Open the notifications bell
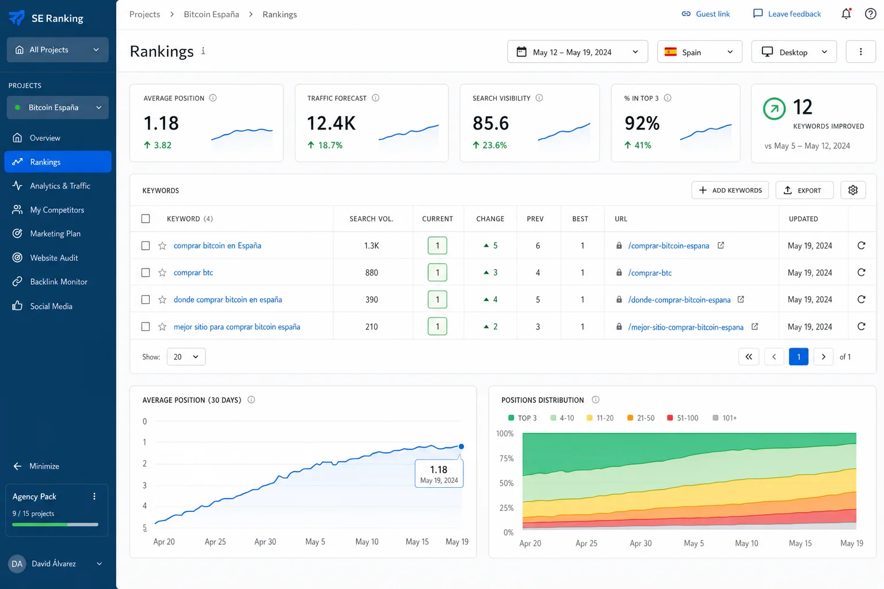 pyautogui.click(x=846, y=14)
